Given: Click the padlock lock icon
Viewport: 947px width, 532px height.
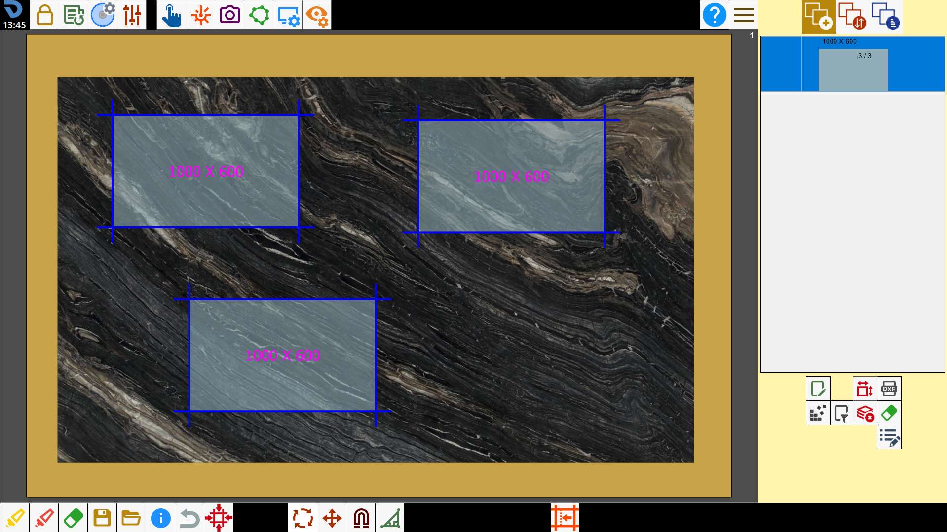Looking at the screenshot, I should point(44,15).
